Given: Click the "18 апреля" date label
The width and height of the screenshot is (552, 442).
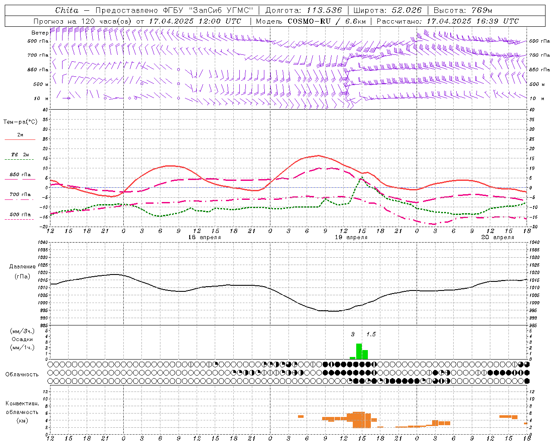Looking at the screenshot, I should point(204,237).
